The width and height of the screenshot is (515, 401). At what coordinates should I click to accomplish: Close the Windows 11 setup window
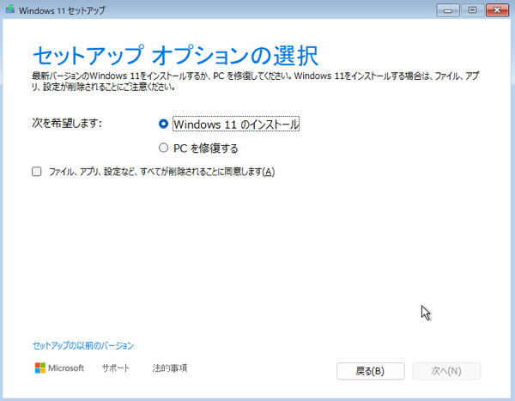[x=497, y=10]
